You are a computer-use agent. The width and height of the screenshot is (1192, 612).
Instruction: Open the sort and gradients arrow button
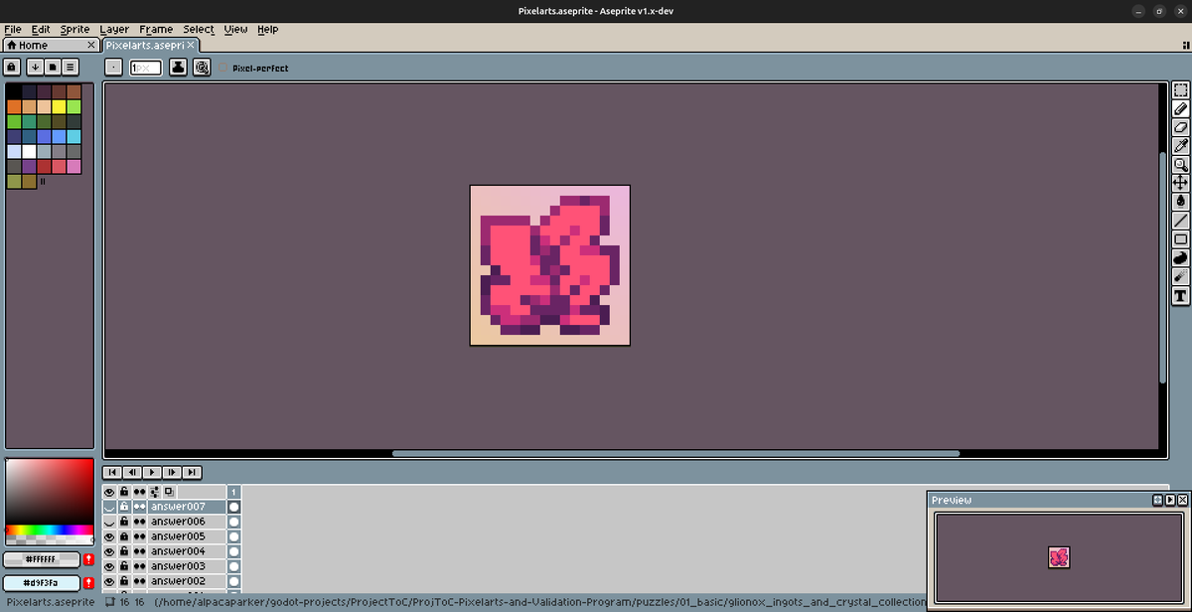tap(35, 68)
